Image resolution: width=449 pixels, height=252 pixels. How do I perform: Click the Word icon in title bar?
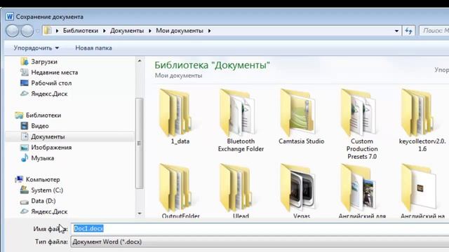pyautogui.click(x=9, y=17)
